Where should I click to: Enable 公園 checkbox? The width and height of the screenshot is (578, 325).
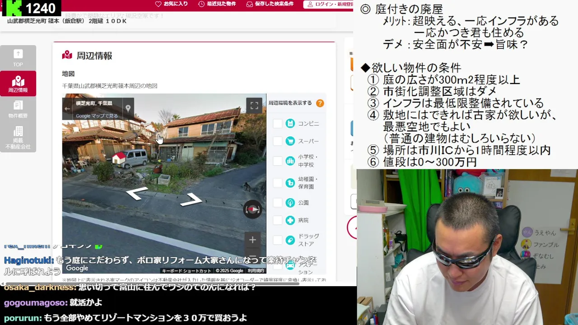tap(277, 203)
